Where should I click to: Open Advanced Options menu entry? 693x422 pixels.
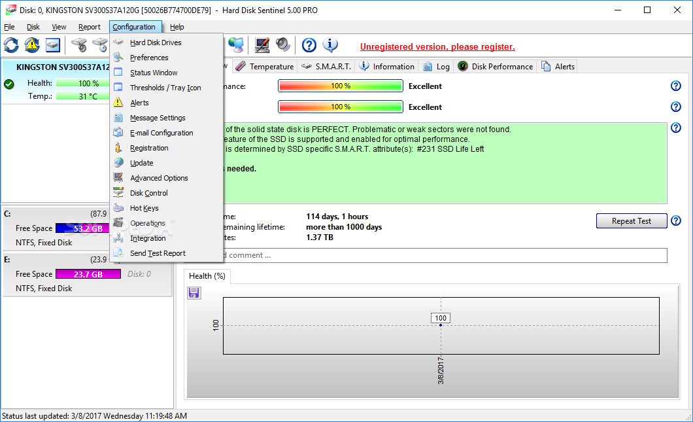coord(166,178)
